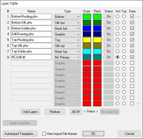
Task: Click the Add Layers button
Action: 31,112
